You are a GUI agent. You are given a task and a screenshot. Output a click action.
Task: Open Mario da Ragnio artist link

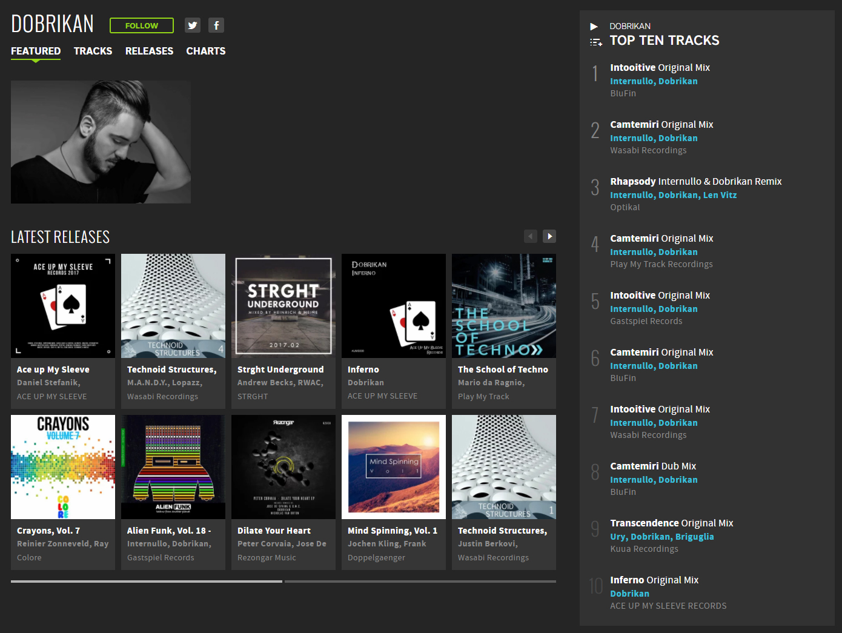click(x=491, y=383)
